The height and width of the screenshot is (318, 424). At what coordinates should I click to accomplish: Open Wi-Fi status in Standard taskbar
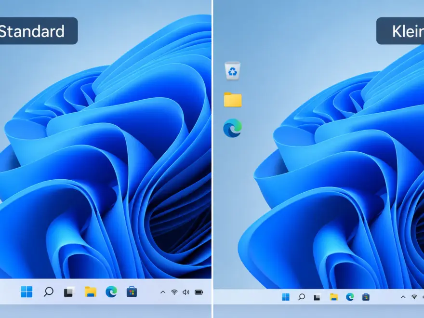(x=174, y=292)
